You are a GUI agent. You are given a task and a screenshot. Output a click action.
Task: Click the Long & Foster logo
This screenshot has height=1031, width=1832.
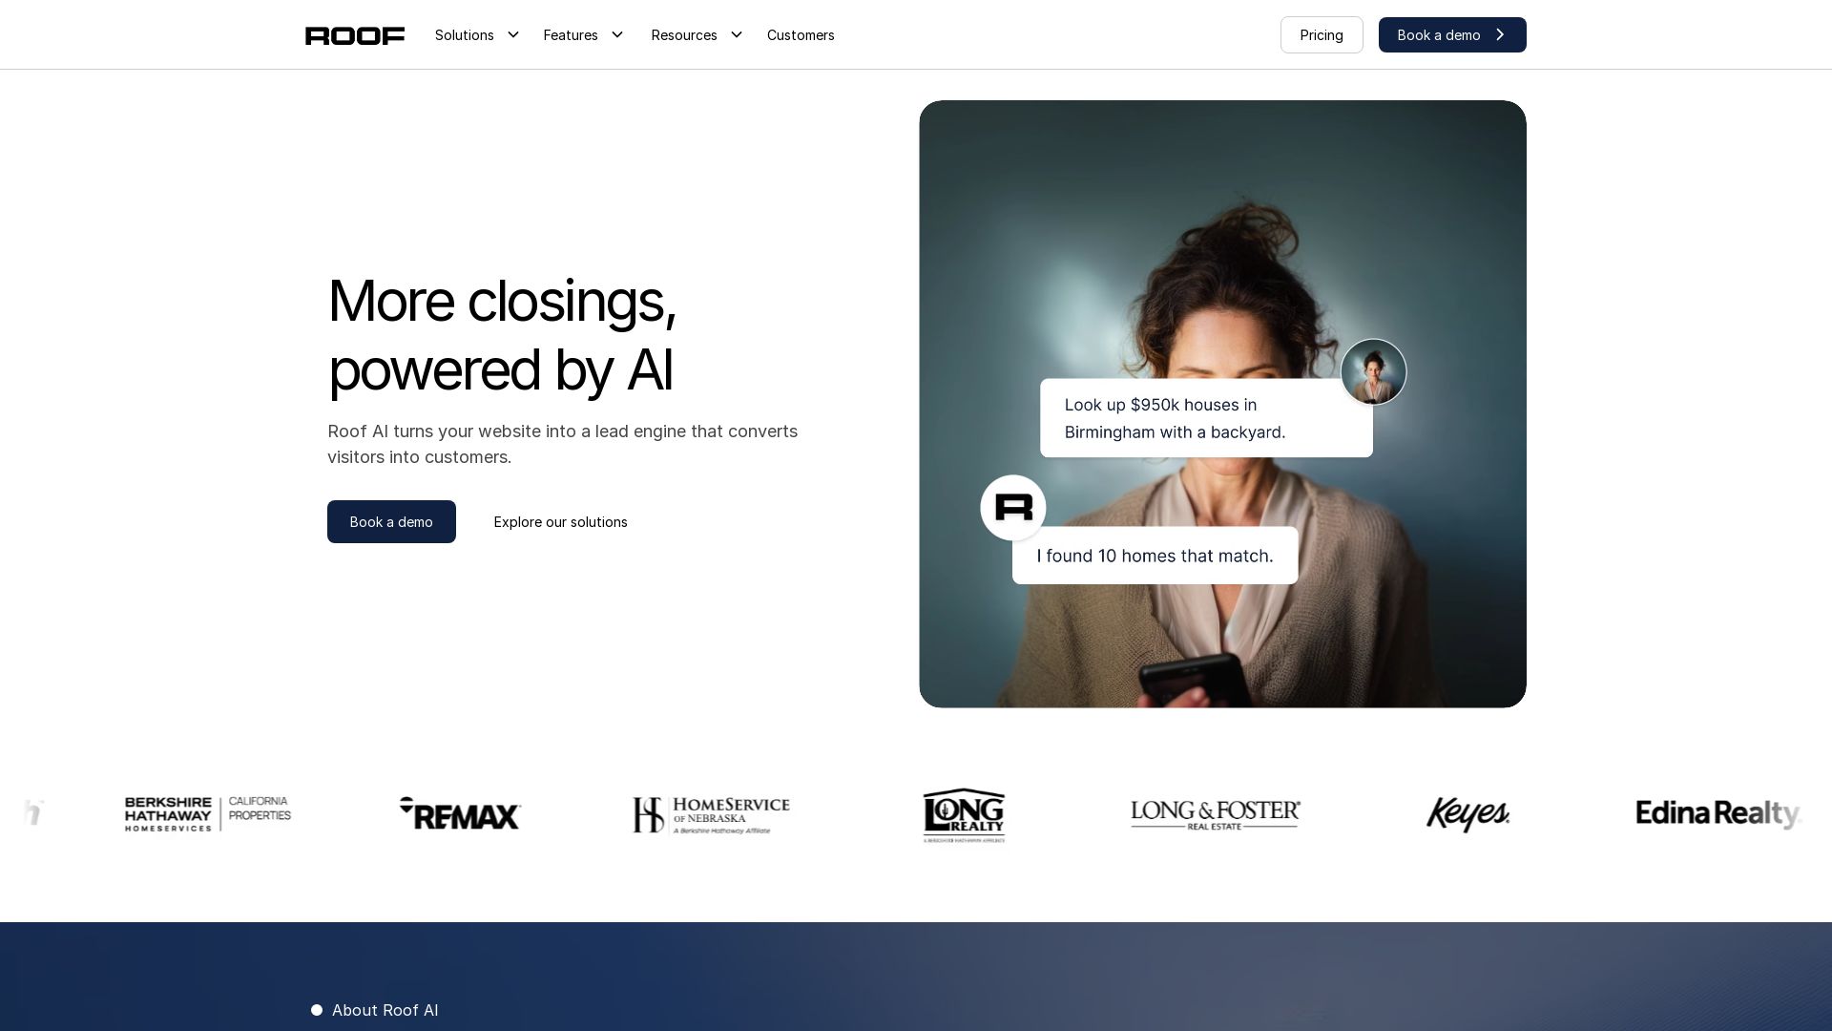click(1215, 814)
